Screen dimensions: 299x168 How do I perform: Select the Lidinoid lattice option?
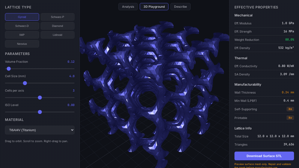point(58,35)
